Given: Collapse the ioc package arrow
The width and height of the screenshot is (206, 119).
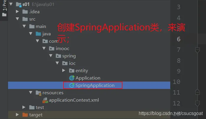Looking at the screenshot, I should pos(57,63).
